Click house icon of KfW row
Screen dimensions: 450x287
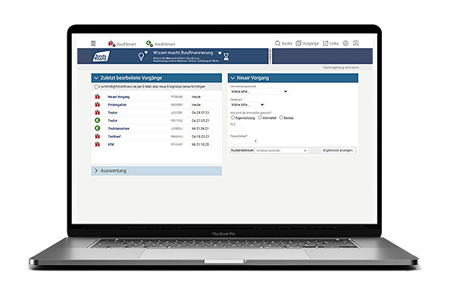click(x=97, y=144)
